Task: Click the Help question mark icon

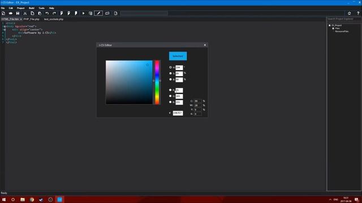Action: click(358, 14)
